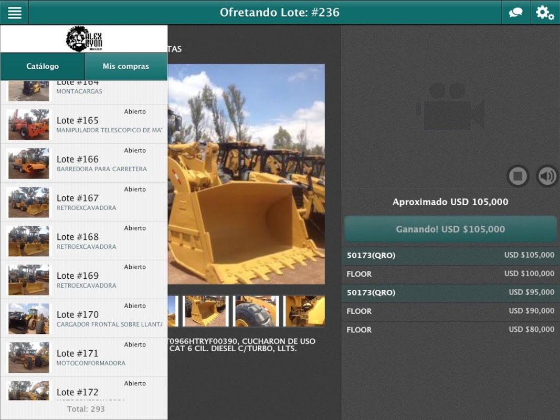Click the Ofretando Lote: #236 title
The height and width of the screenshot is (420, 560).
280,13
